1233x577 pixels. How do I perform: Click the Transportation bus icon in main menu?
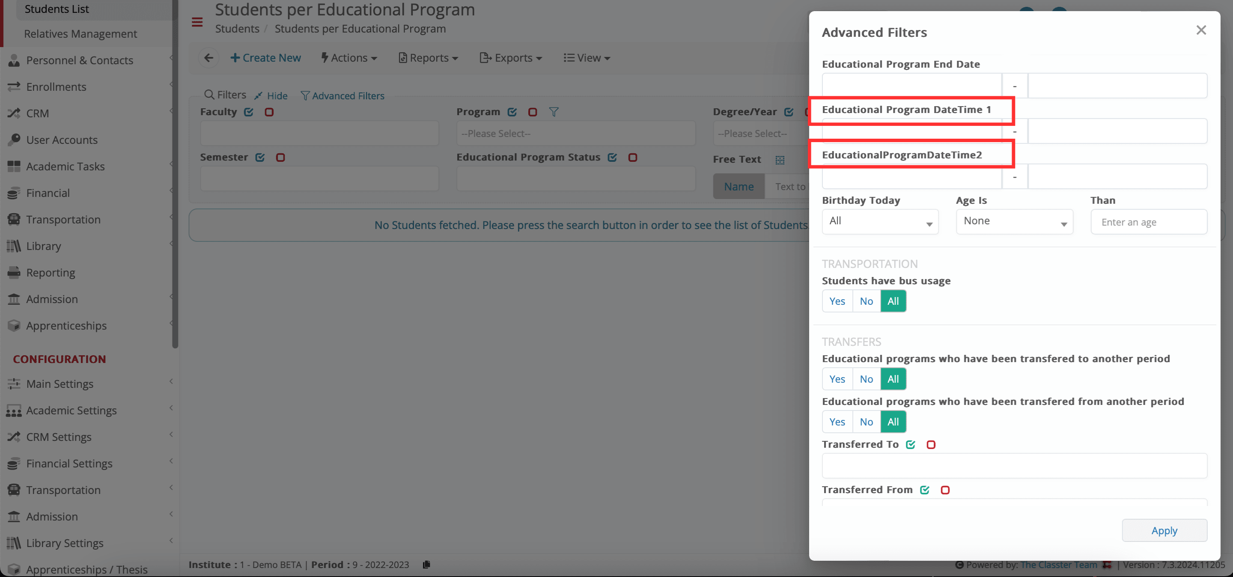[14, 220]
